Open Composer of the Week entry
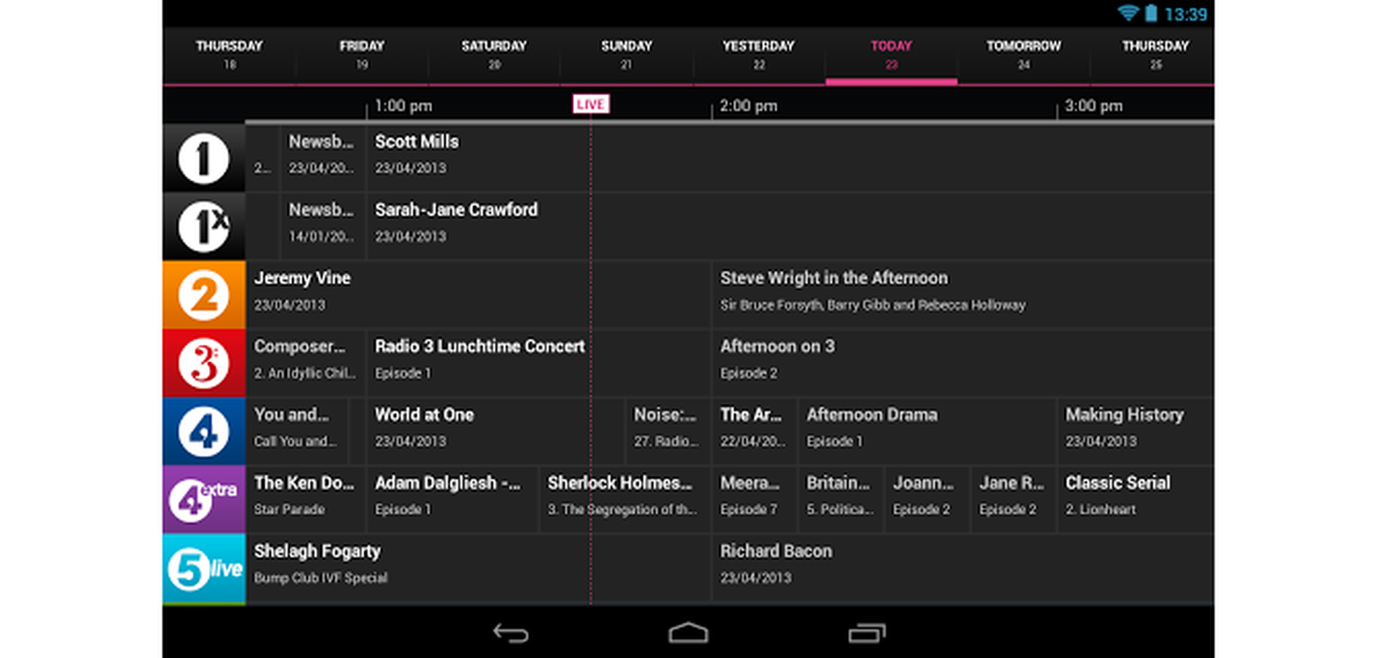The image size is (1377, 658). pos(306,363)
